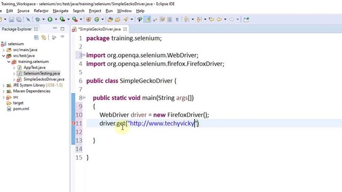This screenshot has width=342, height=192.
Task: Toggle Show Whitespace Characters icon
Action: (177, 20)
